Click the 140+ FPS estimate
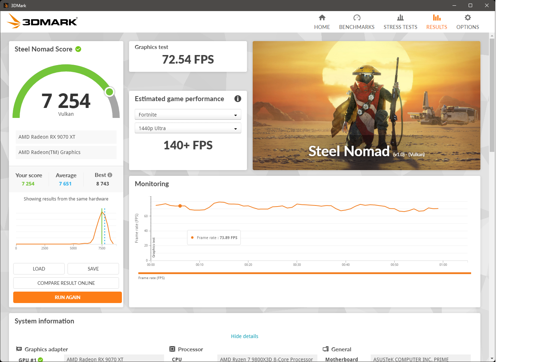The width and height of the screenshot is (549, 362). [188, 145]
